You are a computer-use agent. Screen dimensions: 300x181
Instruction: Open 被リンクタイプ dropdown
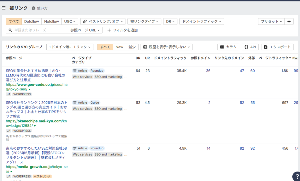click(x=144, y=21)
